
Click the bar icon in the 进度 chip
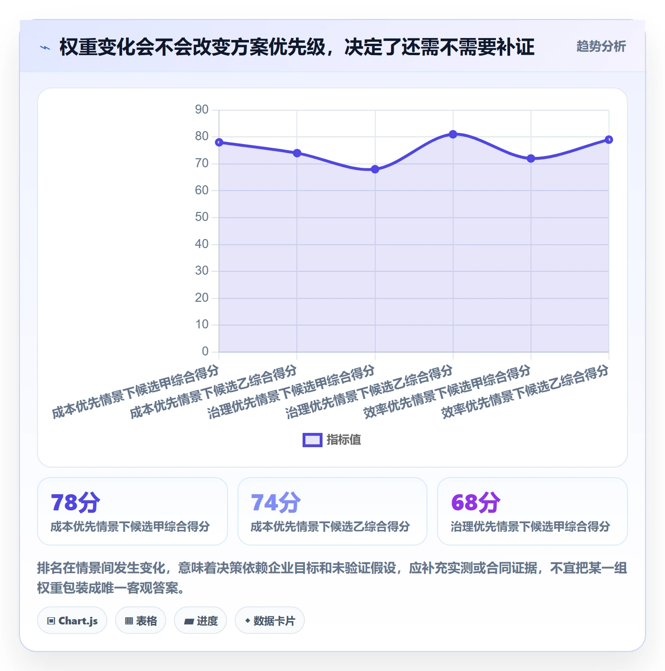click(189, 622)
